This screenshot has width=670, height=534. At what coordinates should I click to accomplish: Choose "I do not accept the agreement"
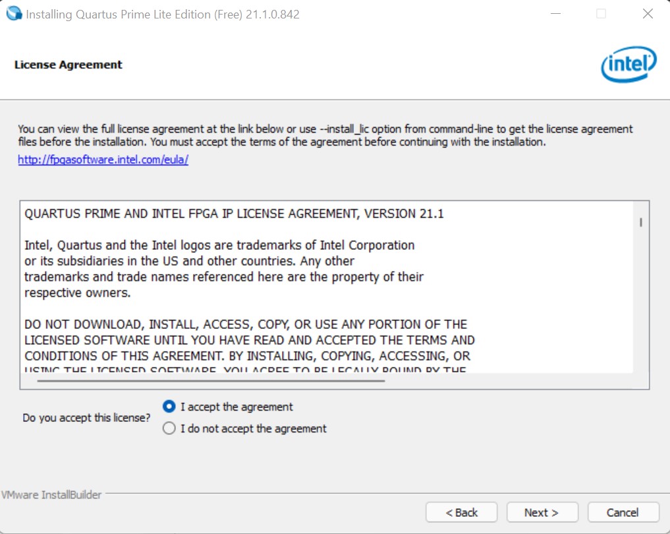(169, 429)
